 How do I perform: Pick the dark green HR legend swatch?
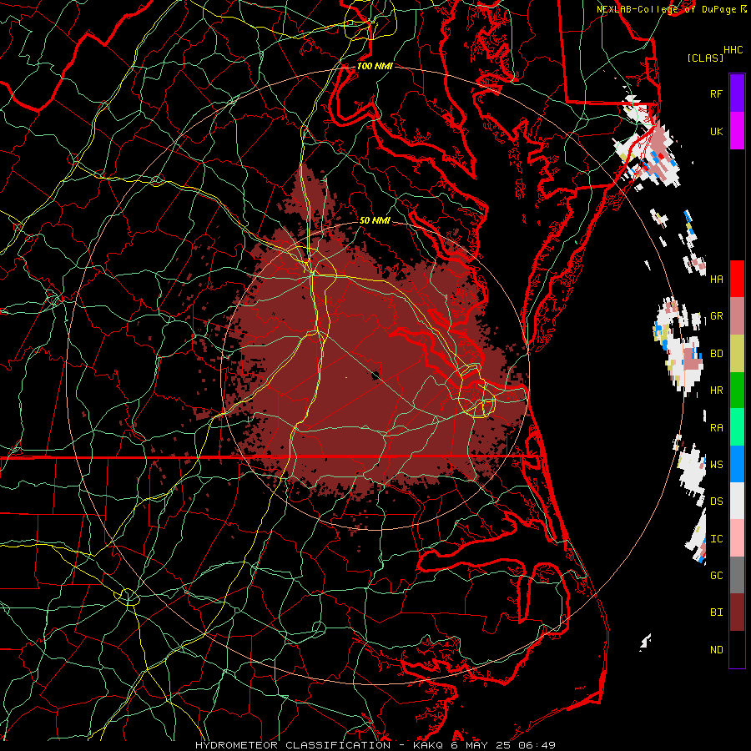click(737, 391)
